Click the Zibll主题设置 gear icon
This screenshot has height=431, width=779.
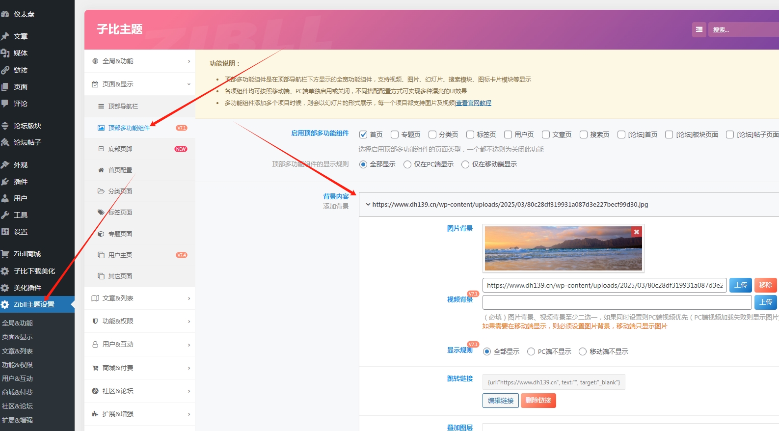pyautogui.click(x=5, y=304)
